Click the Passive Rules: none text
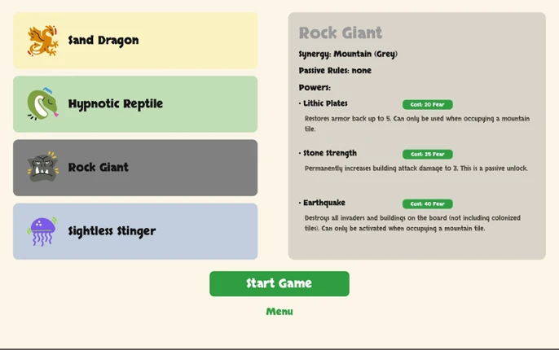Viewport: 559px width, 350px height. [335, 71]
